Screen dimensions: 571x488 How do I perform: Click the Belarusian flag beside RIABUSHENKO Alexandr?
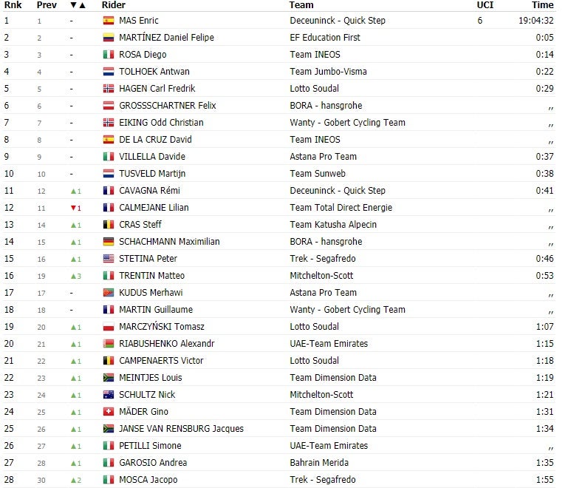(108, 344)
